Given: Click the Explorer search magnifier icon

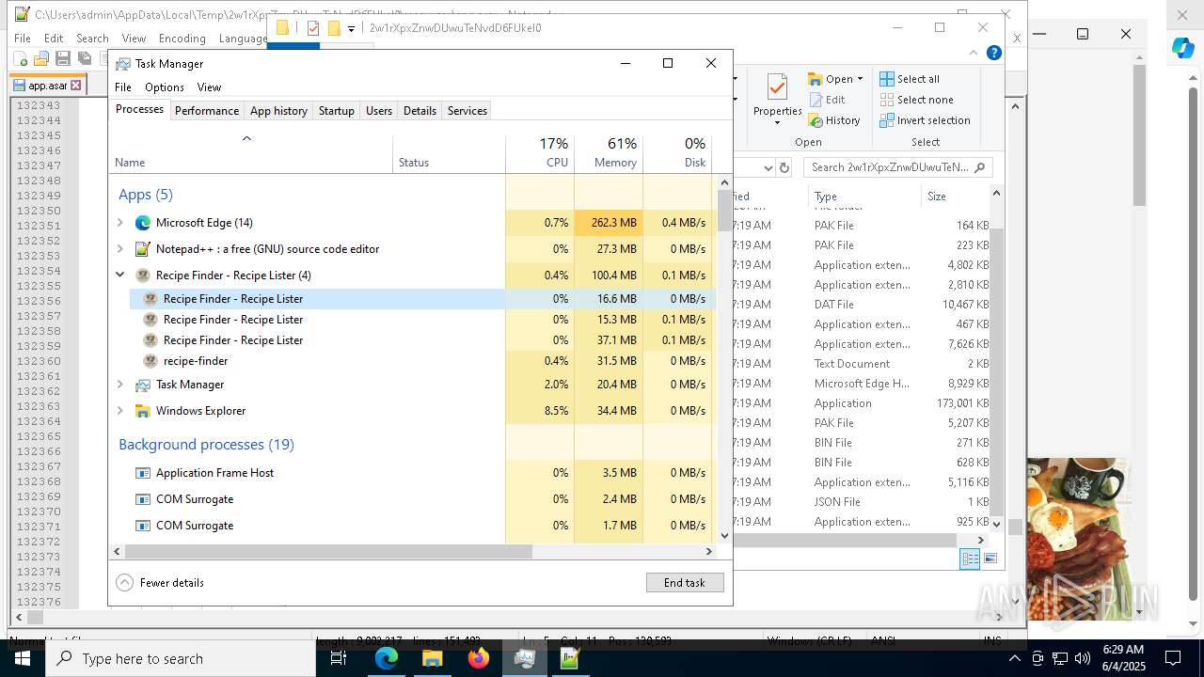Looking at the screenshot, I should pos(979,167).
